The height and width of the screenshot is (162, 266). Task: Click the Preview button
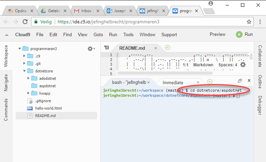coord(217,34)
